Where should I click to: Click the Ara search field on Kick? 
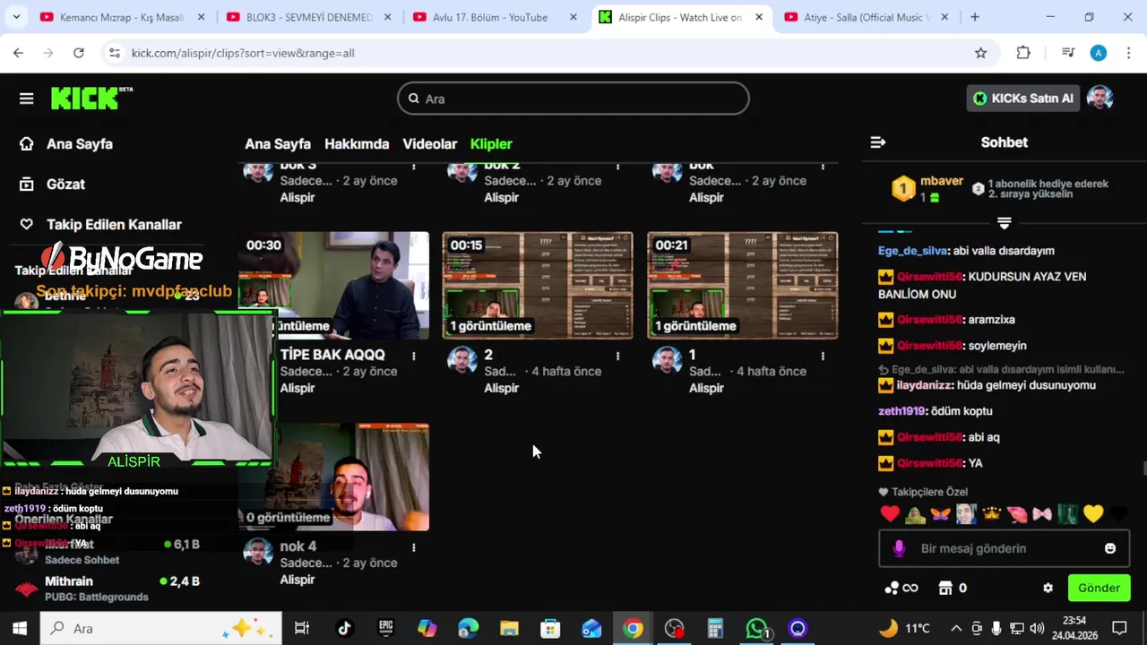tap(573, 99)
